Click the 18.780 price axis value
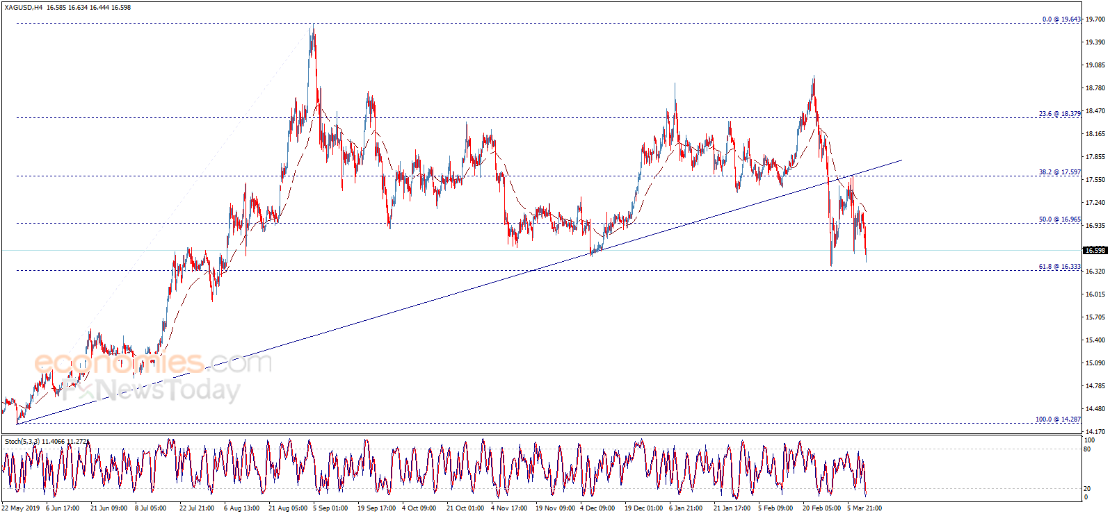 1095,88
